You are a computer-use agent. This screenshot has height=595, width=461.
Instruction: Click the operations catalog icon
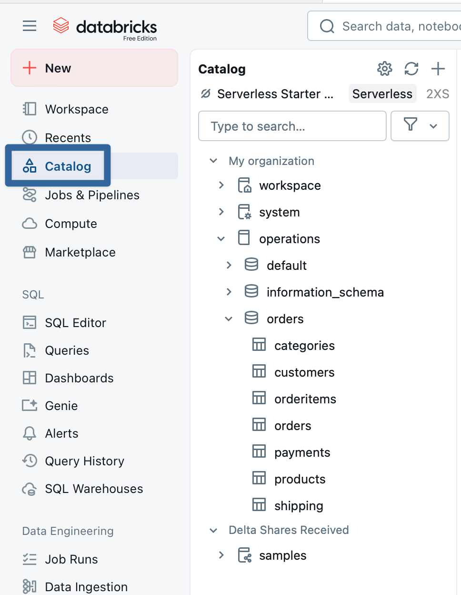coord(244,237)
